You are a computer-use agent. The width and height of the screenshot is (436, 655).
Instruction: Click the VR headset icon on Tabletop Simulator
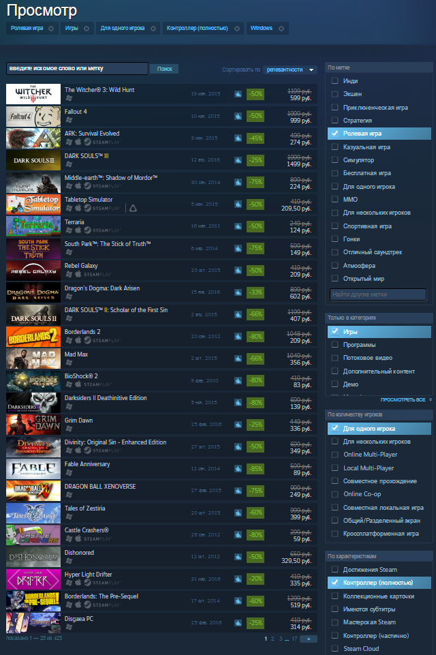click(x=133, y=208)
